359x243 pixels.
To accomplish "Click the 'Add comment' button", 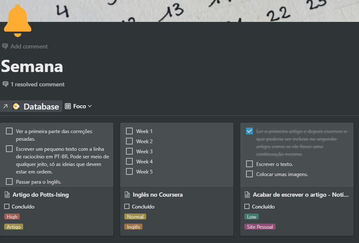I will click(29, 46).
